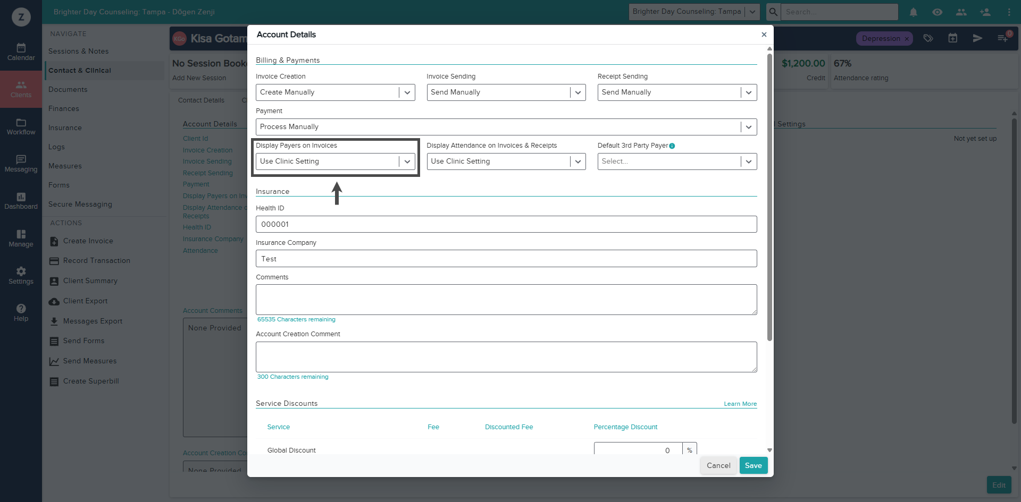
Task: Click the eye icon in top bar
Action: 938,12
